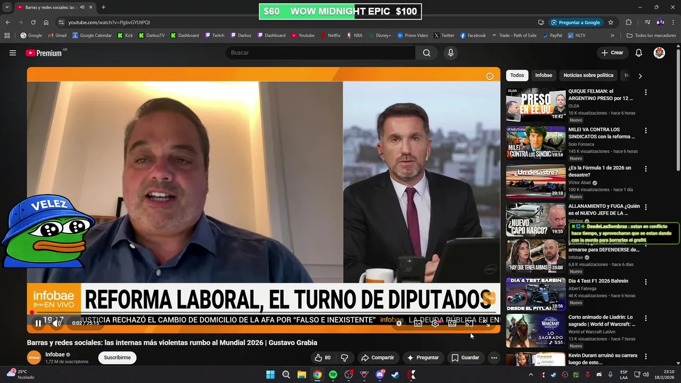Open the QUIQUE FELMAN video thumbnail

pyautogui.click(x=536, y=104)
